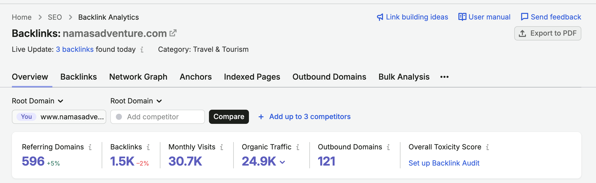The image size is (596, 183).
Task: Open namasadventure.com external link icon
Action: (x=173, y=33)
